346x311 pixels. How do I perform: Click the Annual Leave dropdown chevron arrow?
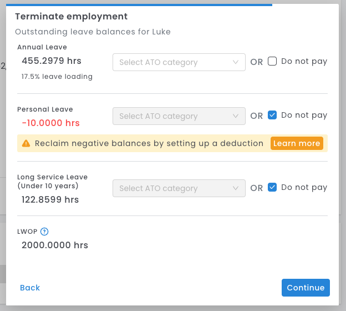coord(236,62)
